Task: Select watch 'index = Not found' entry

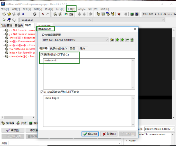Action: (x=22, y=53)
